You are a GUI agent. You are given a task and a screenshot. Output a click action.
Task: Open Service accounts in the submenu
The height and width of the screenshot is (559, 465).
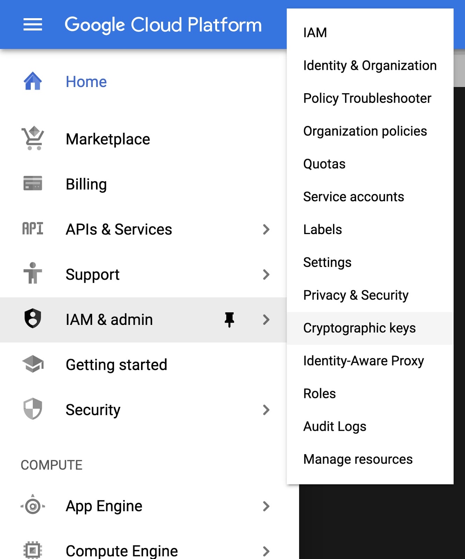pos(353,197)
